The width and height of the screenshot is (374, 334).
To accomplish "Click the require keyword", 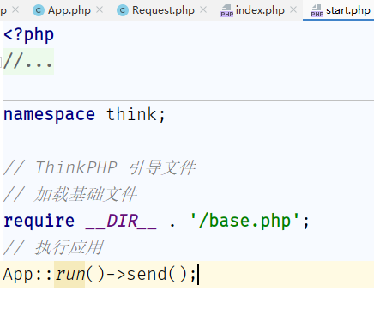I will point(39,222).
